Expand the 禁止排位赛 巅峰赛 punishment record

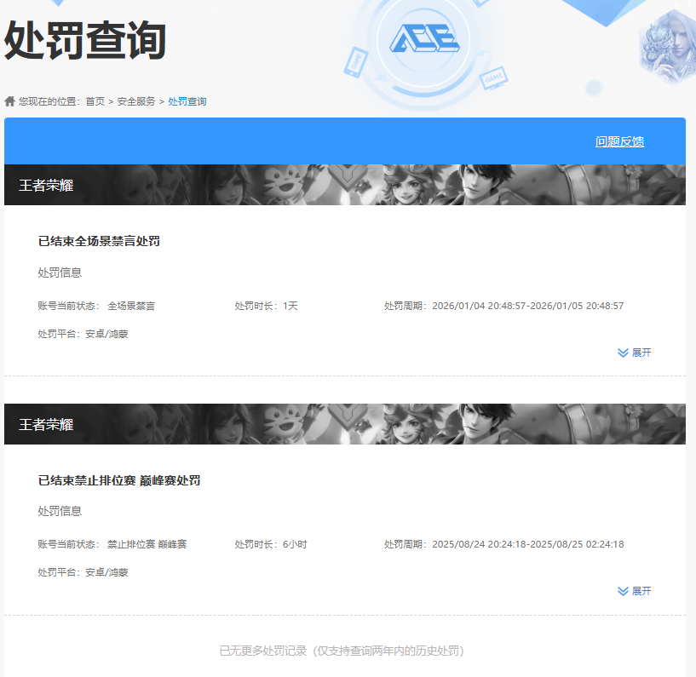point(635,591)
